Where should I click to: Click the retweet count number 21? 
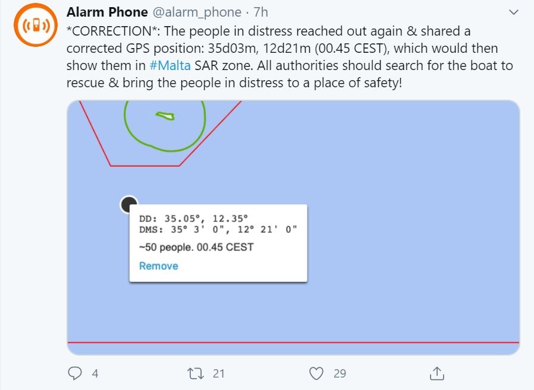pos(219,373)
